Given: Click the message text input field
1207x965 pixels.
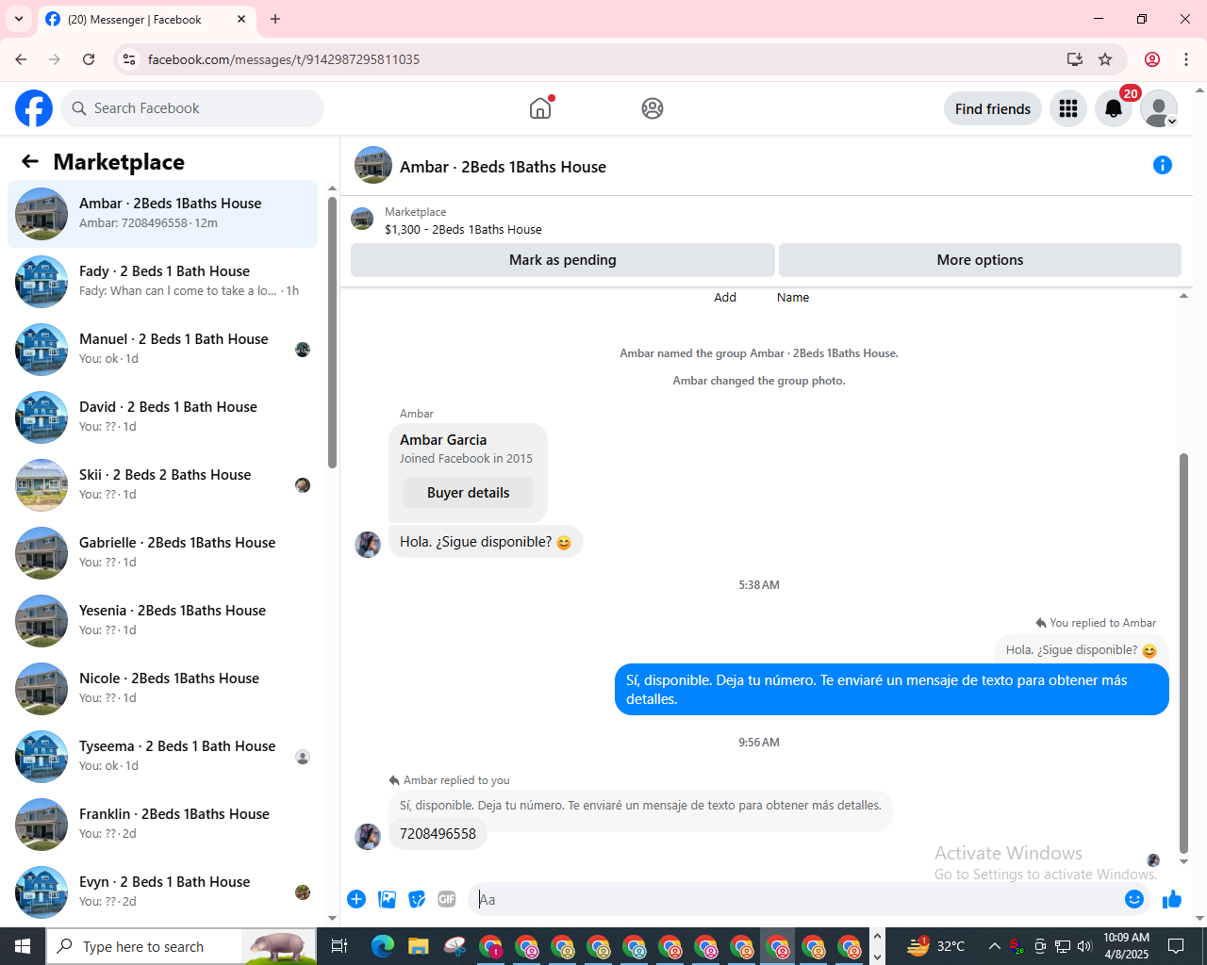Looking at the screenshot, I should [797, 899].
